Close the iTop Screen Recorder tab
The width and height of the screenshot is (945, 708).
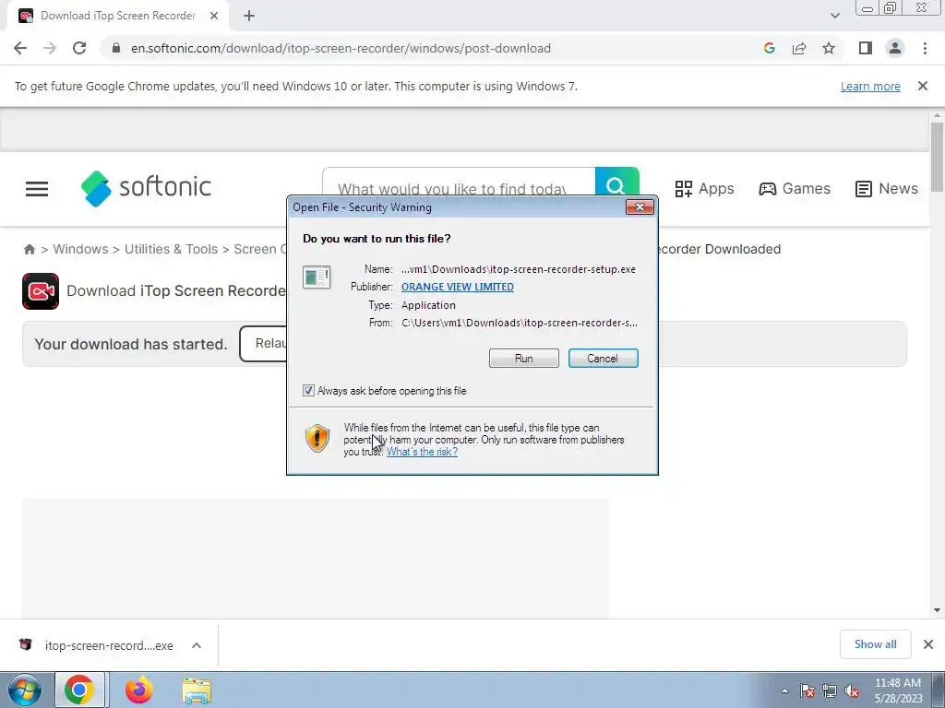point(214,17)
